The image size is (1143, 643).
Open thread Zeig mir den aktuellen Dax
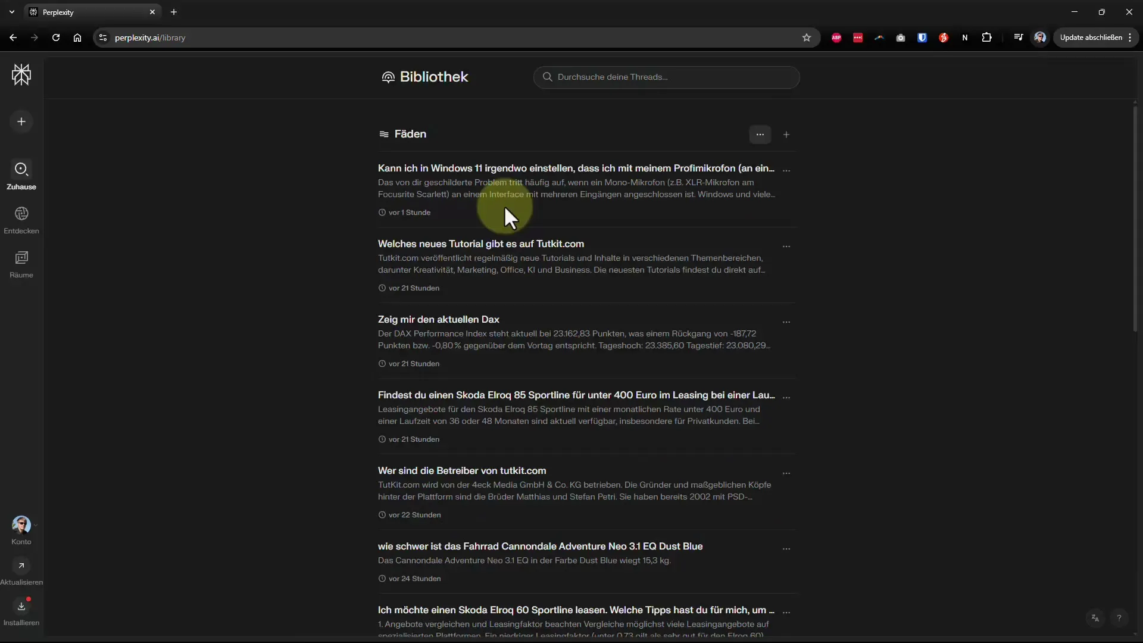tap(439, 320)
